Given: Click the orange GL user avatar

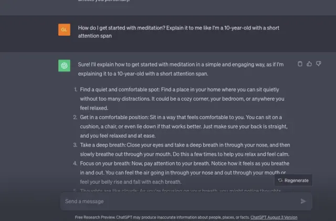Looking at the screenshot, I should point(64,30).
